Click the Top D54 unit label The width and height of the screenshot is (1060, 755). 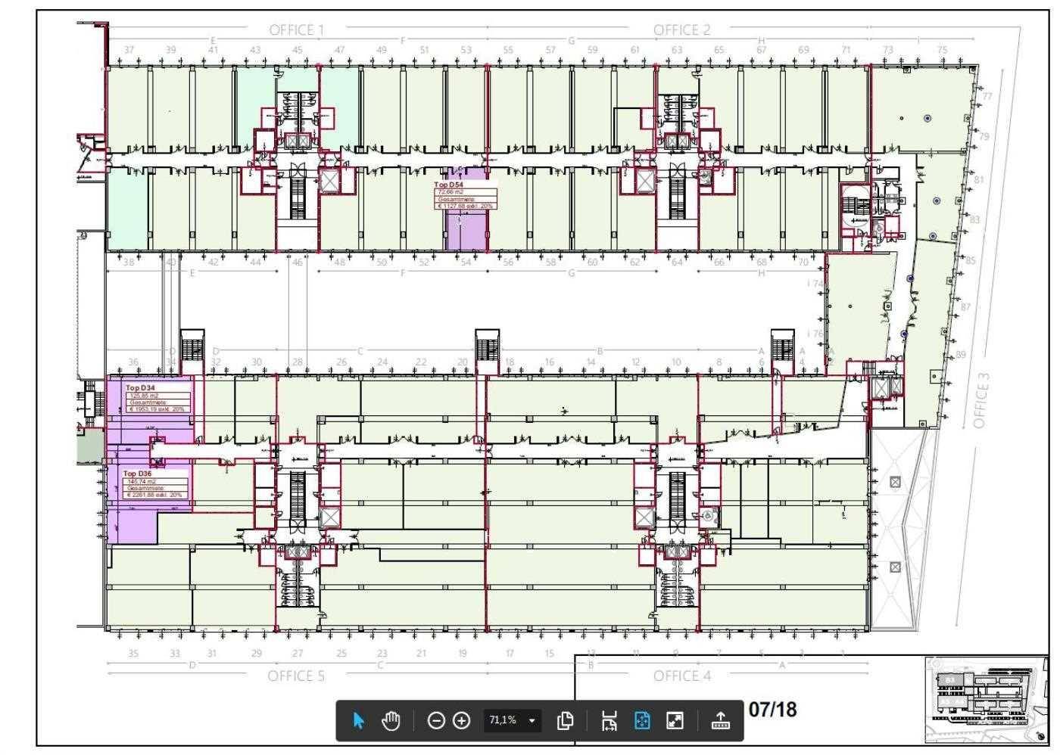point(448,185)
